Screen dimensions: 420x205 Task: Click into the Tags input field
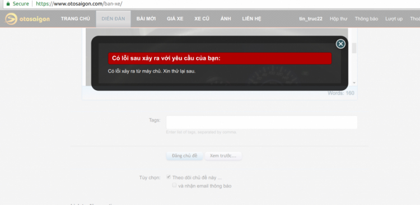point(262,123)
